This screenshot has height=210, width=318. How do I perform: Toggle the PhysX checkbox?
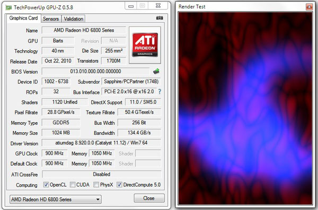(x=96, y=185)
